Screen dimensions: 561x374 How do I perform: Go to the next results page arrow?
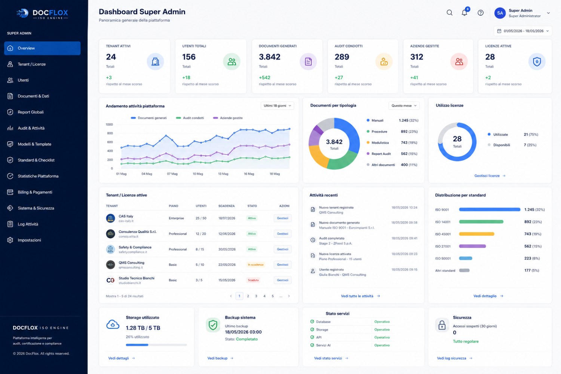289,296
